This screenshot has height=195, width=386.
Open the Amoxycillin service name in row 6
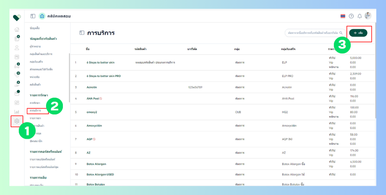point(94,126)
